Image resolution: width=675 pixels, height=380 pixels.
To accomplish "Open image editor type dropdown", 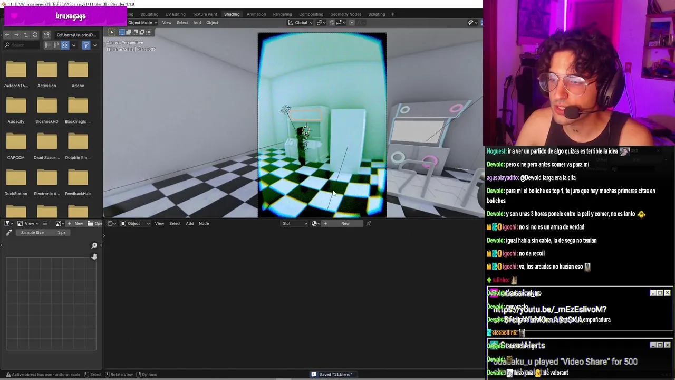I will [9, 224].
